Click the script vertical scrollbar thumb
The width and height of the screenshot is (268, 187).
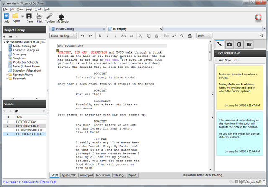point(210,52)
